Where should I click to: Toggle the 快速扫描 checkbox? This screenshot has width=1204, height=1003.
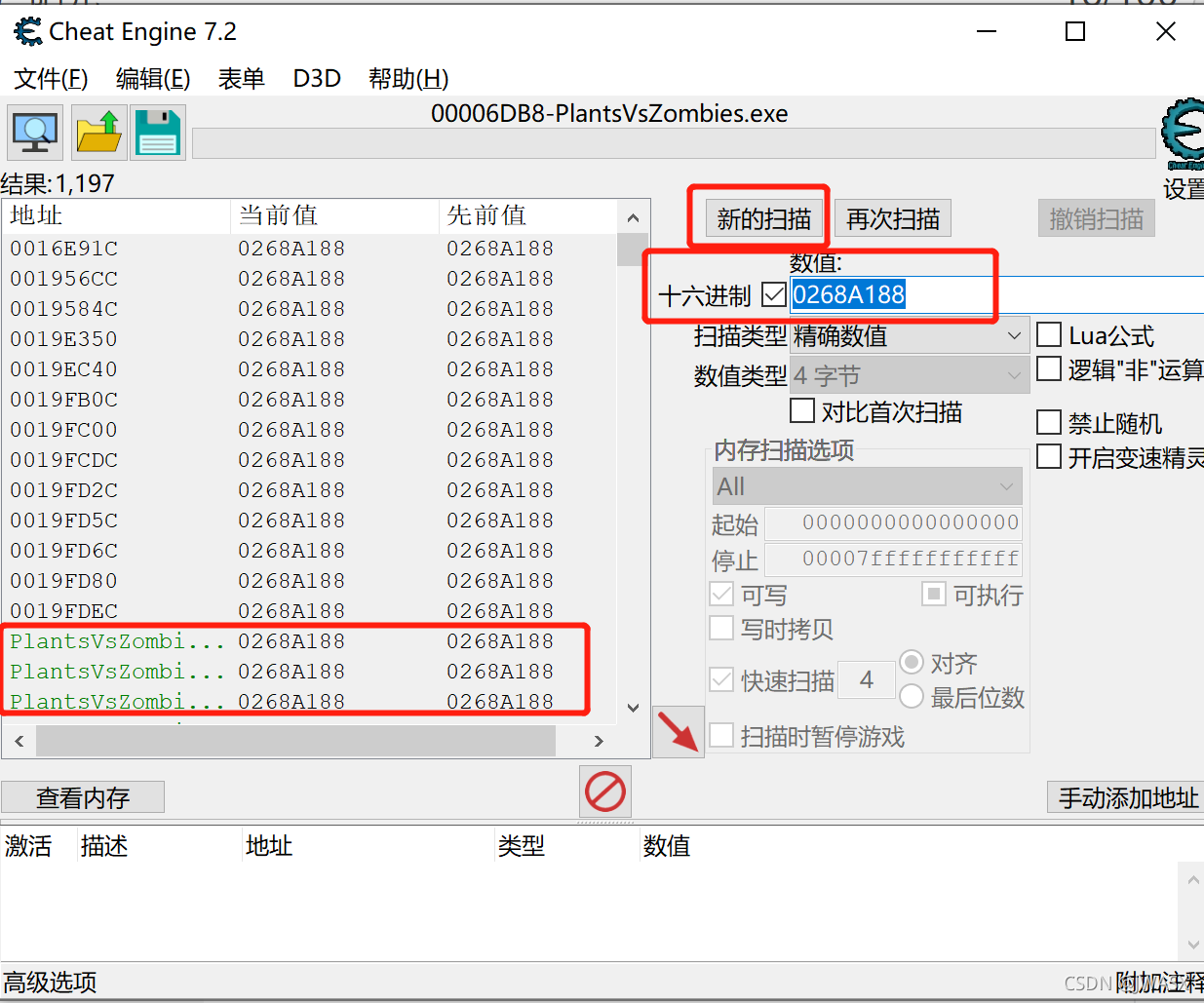(721, 680)
